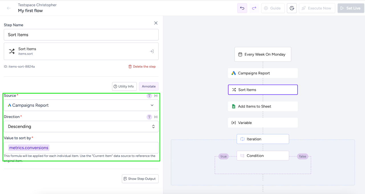Screen dimensions: 365x194
Task: Open the execution history clock icon
Action: 292,8
